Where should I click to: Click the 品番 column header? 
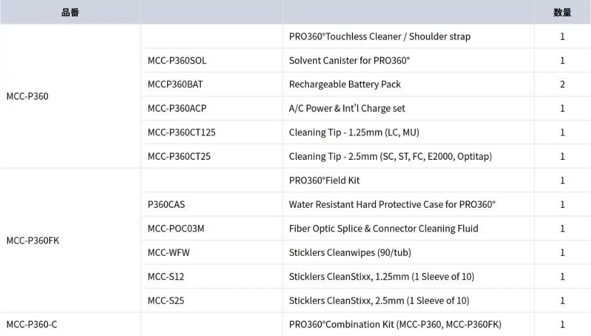point(70,13)
